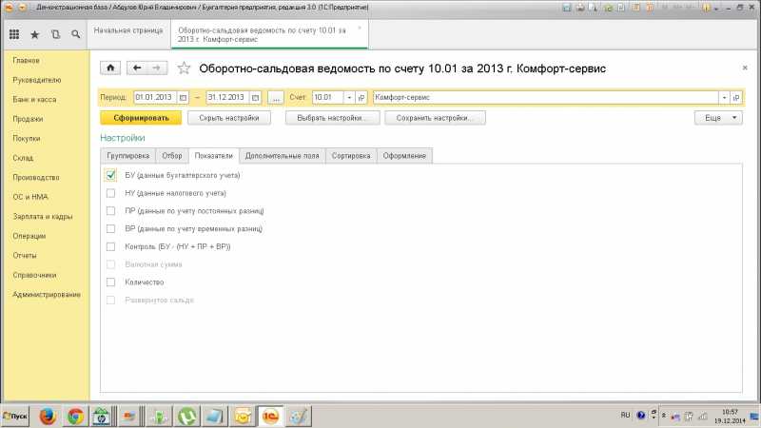The height and width of the screenshot is (428, 761).
Task: Open Зарплата и кадры section
Action: point(43,217)
